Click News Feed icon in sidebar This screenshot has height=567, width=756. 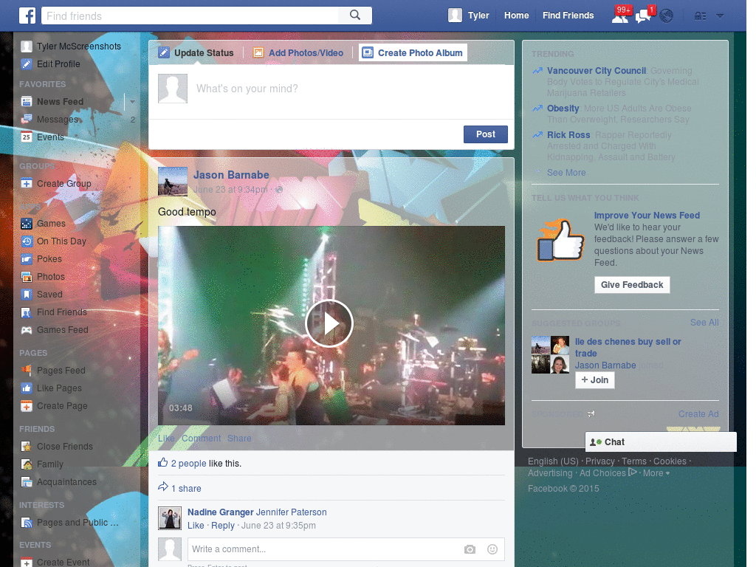pyautogui.click(x=27, y=102)
